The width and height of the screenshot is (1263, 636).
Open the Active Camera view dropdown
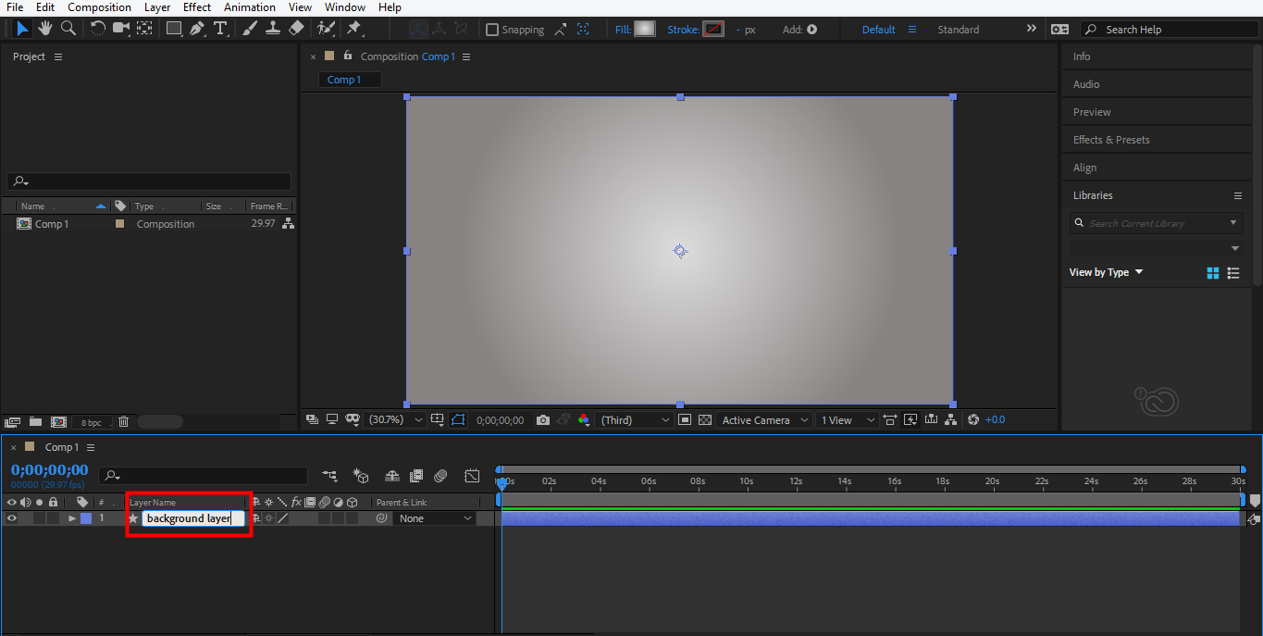(x=765, y=420)
